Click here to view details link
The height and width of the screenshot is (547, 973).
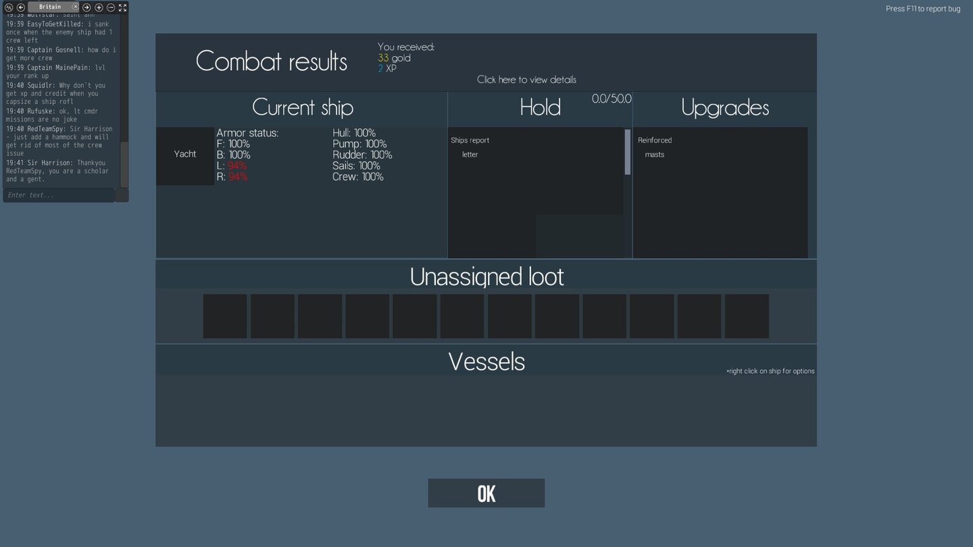coord(526,80)
